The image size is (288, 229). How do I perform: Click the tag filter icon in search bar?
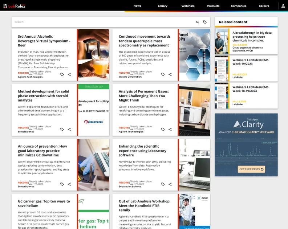205,22
